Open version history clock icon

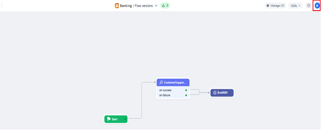[308, 6]
